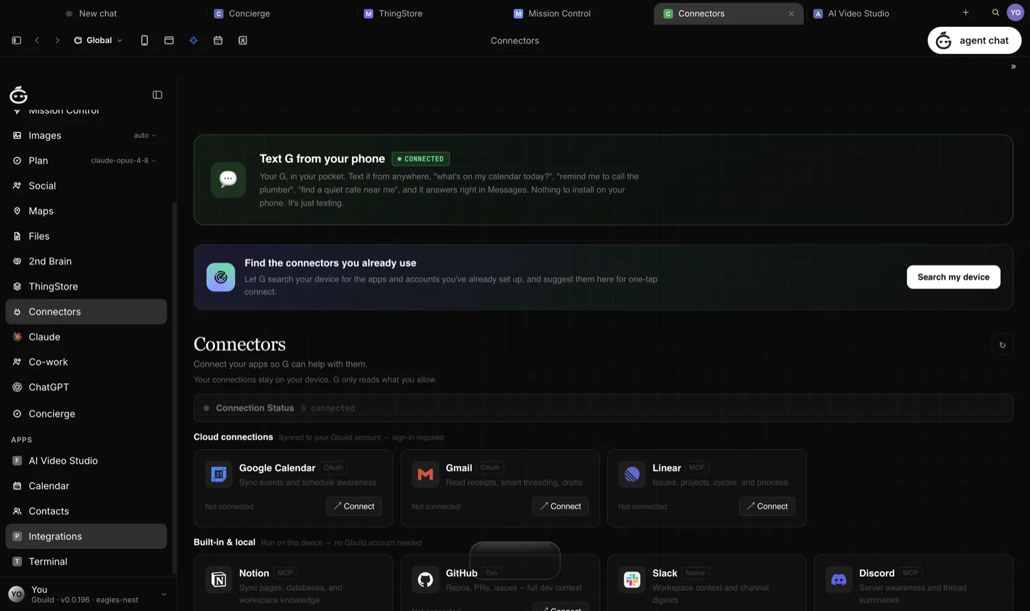Screen dimensions: 1030x611
Task: Click the message bubble icon in Text G card
Action: (228, 179)
